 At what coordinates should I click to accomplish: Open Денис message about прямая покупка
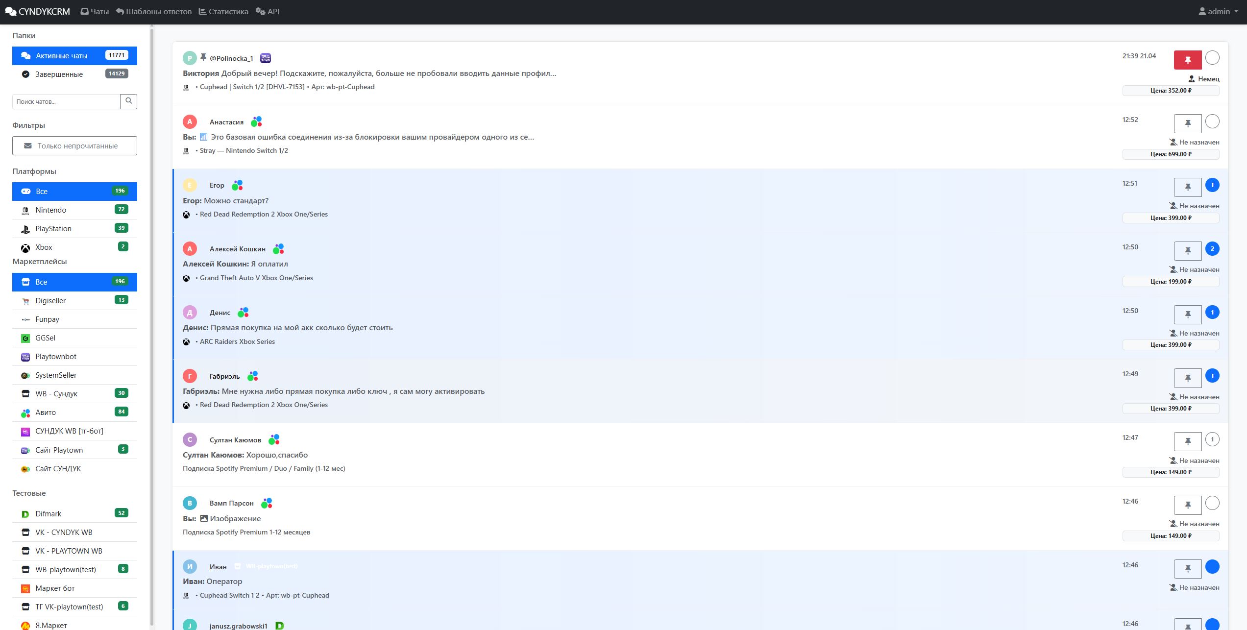coord(288,328)
